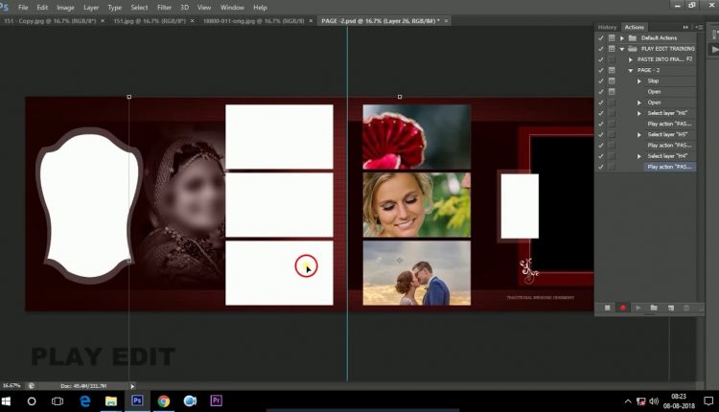Toggle dialog box for PLAY EDIT TRAINING
The height and width of the screenshot is (412, 719).
pos(612,49)
